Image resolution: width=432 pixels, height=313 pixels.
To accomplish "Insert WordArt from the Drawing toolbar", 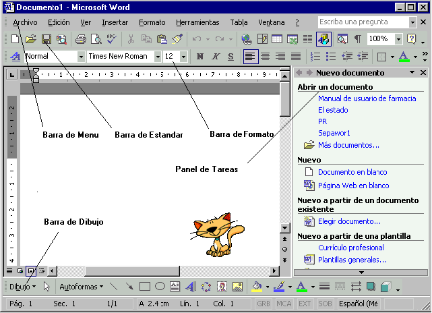I will pyautogui.click(x=190, y=287).
